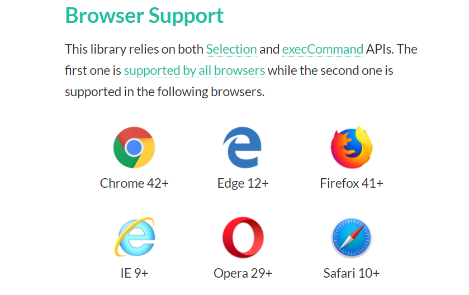The image size is (469, 295).
Task: Select the 'Edge 12+' label
Action: (x=243, y=183)
